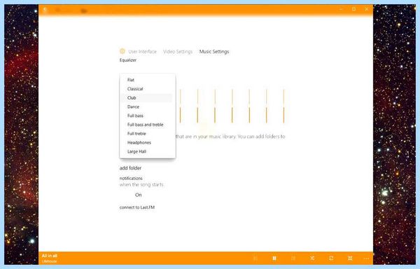
Task: Toggle repeat mode
Action: (331, 258)
